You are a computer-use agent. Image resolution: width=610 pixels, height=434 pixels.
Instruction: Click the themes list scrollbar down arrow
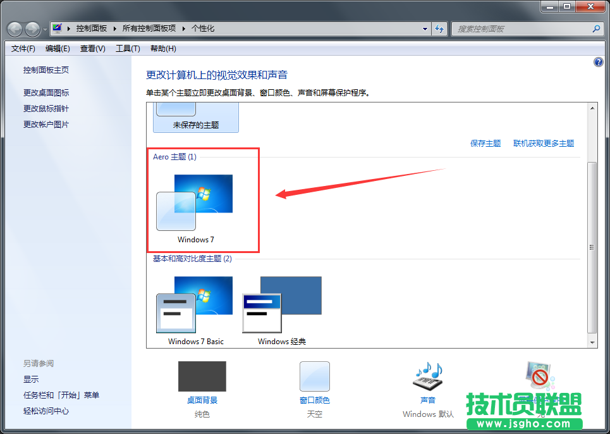[593, 342]
